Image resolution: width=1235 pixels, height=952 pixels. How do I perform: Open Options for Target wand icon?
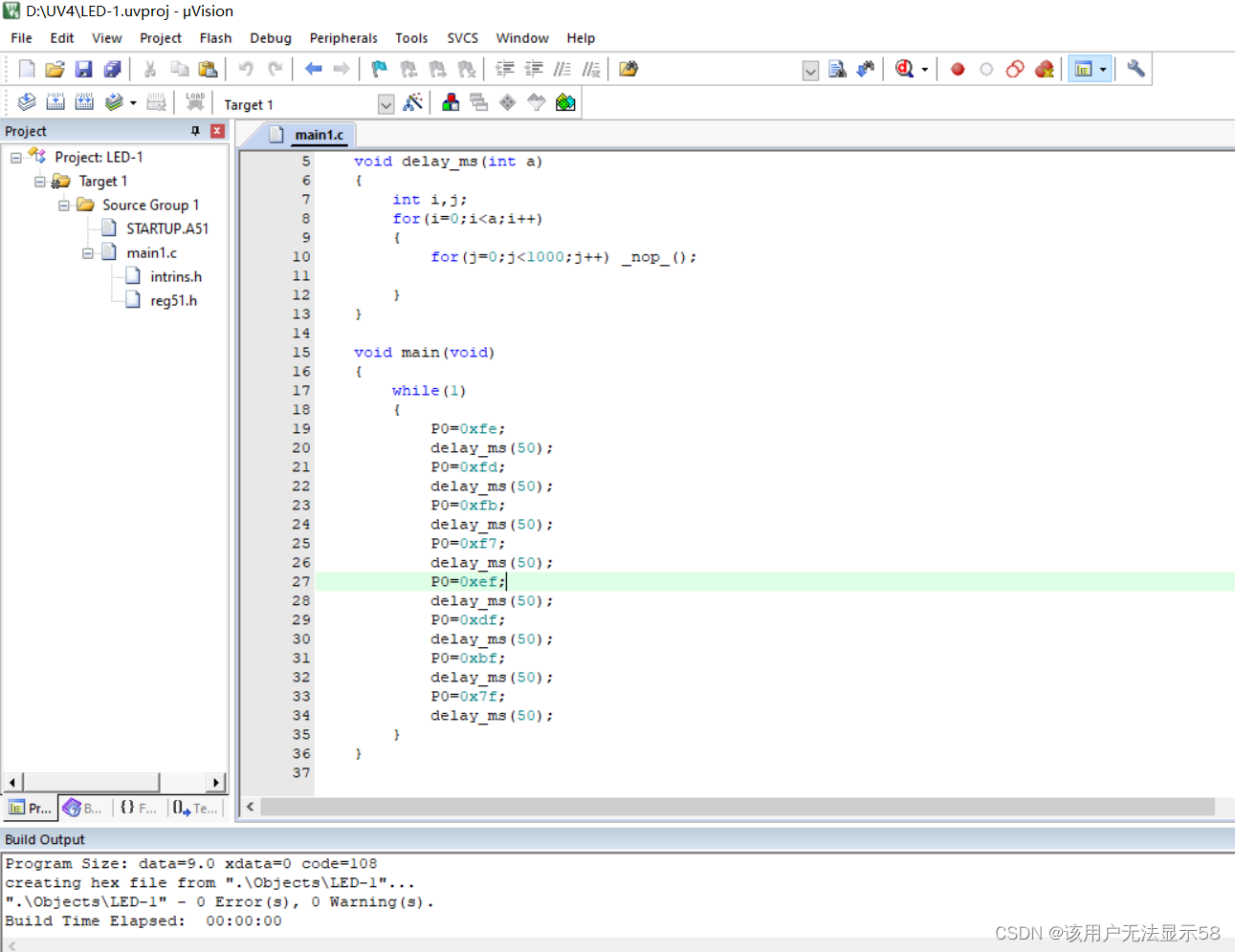[x=413, y=102]
